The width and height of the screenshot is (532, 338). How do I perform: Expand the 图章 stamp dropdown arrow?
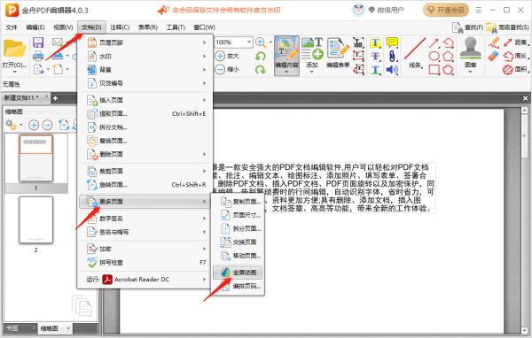470,72
